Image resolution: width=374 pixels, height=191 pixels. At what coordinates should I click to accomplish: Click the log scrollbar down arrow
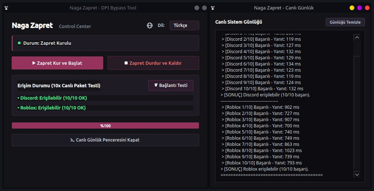[x=357, y=174]
